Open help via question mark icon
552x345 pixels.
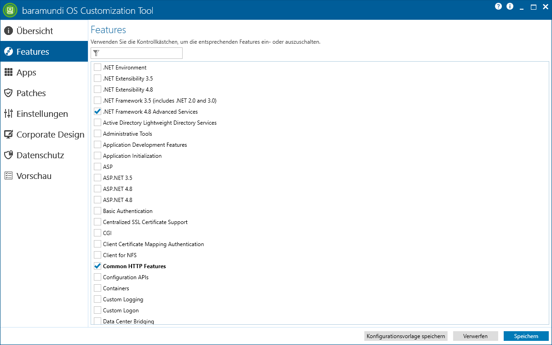[498, 6]
